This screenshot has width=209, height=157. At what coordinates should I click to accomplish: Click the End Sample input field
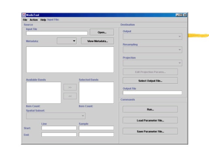coord(97,135)
